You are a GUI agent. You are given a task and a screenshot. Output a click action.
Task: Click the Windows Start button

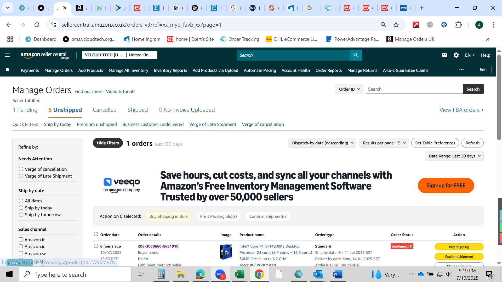pos(9,274)
